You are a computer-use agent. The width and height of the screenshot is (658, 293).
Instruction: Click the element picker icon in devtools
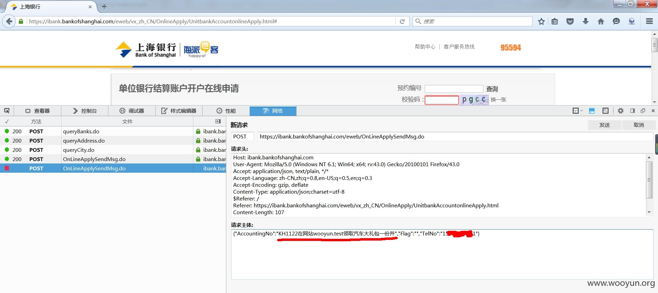pyautogui.click(x=7, y=111)
